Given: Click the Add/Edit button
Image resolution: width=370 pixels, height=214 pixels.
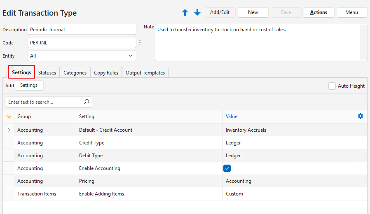Looking at the screenshot, I should (x=220, y=12).
